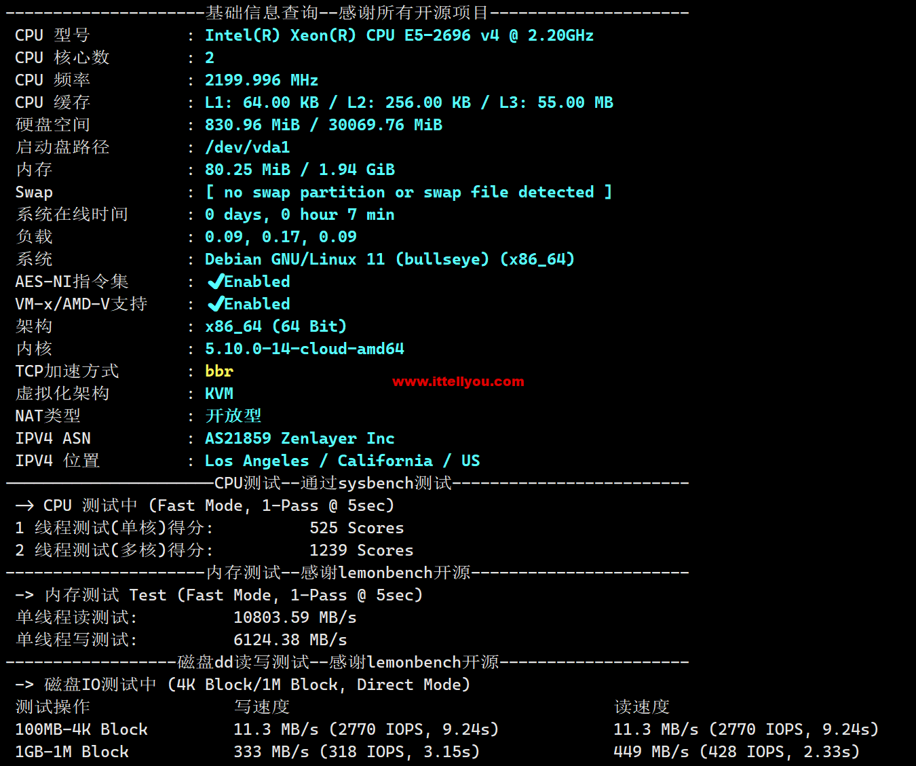The width and height of the screenshot is (916, 766).
Task: Click the 5.10.0-14-cloud-amd64 kernel version
Action: click(305, 349)
